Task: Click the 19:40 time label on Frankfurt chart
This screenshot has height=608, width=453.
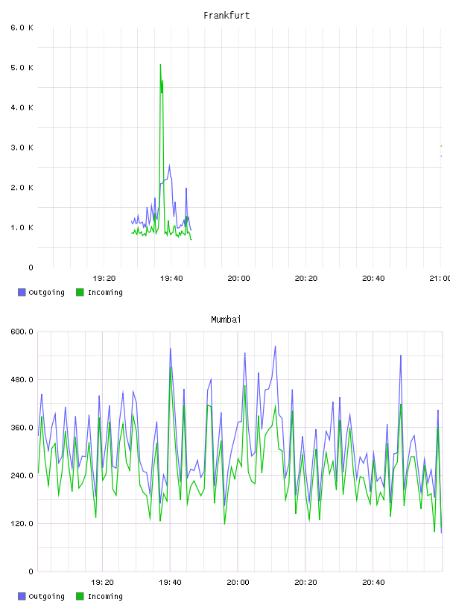Action: (171, 279)
